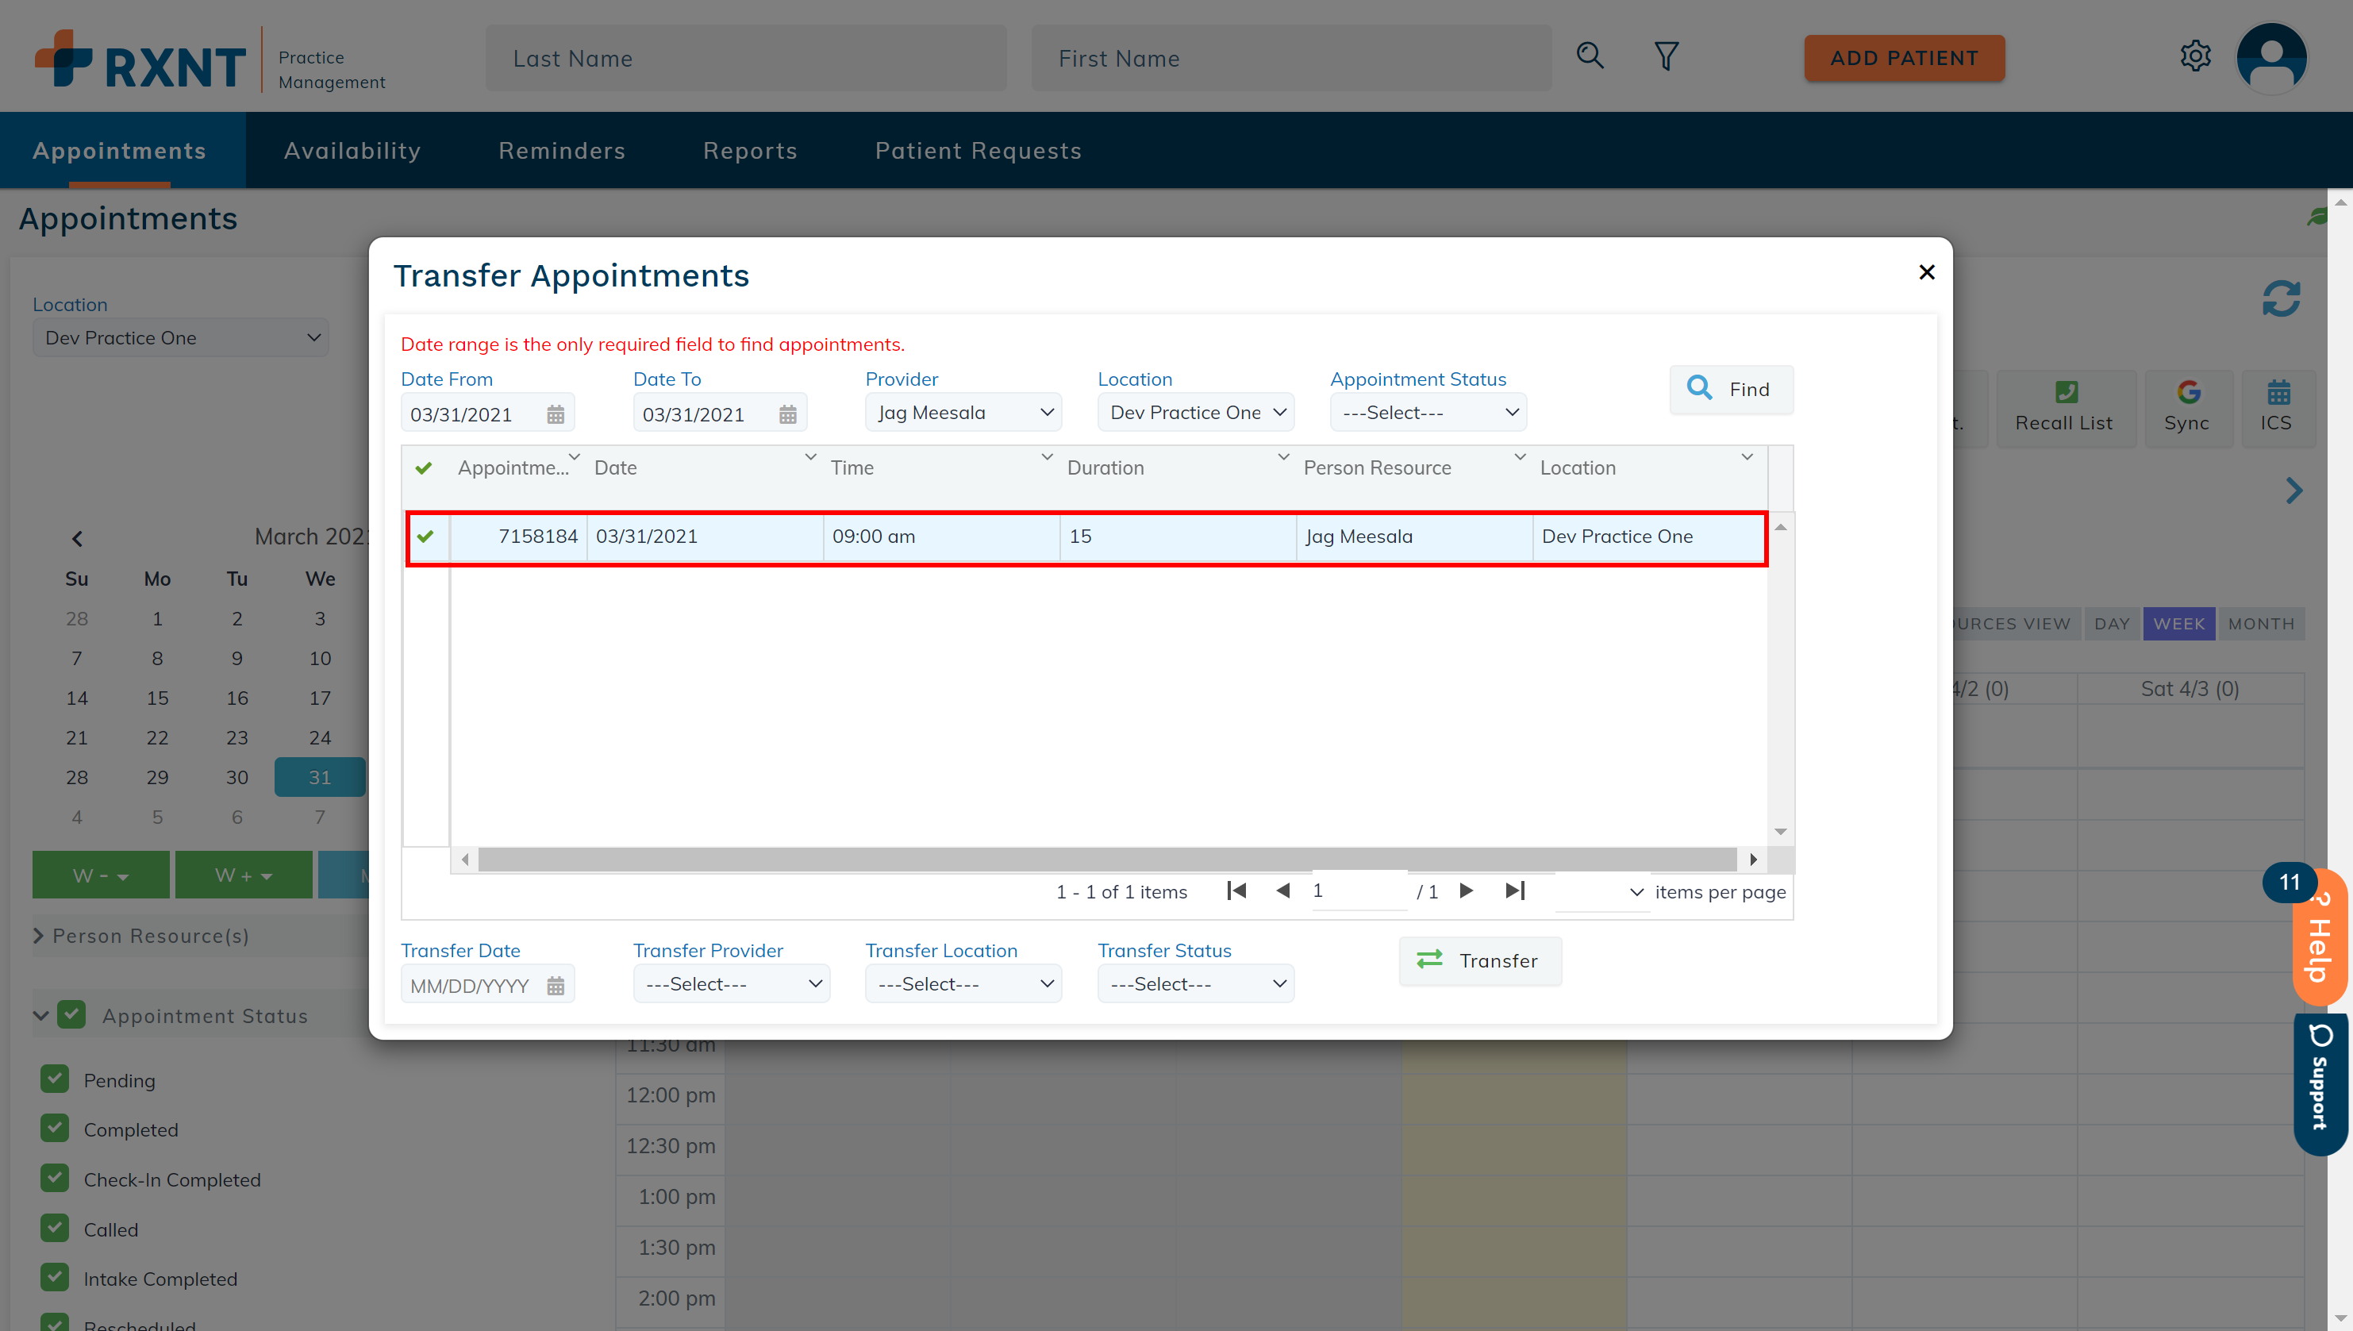
Task: Collapse the Appointment Status section
Action: pos(40,1014)
